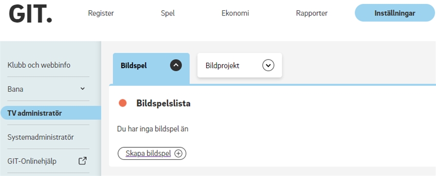Click the external link icon beside GIT-Onlinehjälp
The width and height of the screenshot is (436, 176).
point(82,161)
